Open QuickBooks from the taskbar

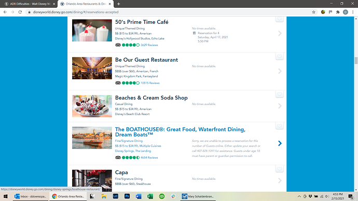(x=162, y=196)
